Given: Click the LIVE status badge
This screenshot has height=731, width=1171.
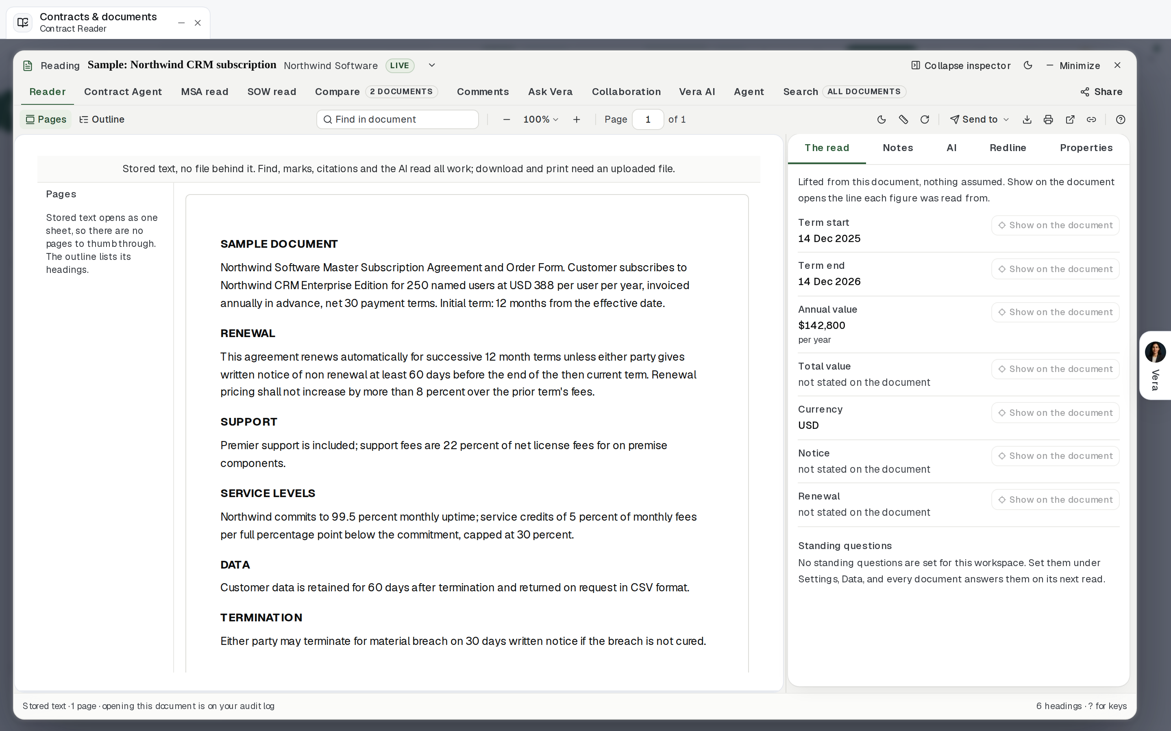Looking at the screenshot, I should tap(400, 65).
